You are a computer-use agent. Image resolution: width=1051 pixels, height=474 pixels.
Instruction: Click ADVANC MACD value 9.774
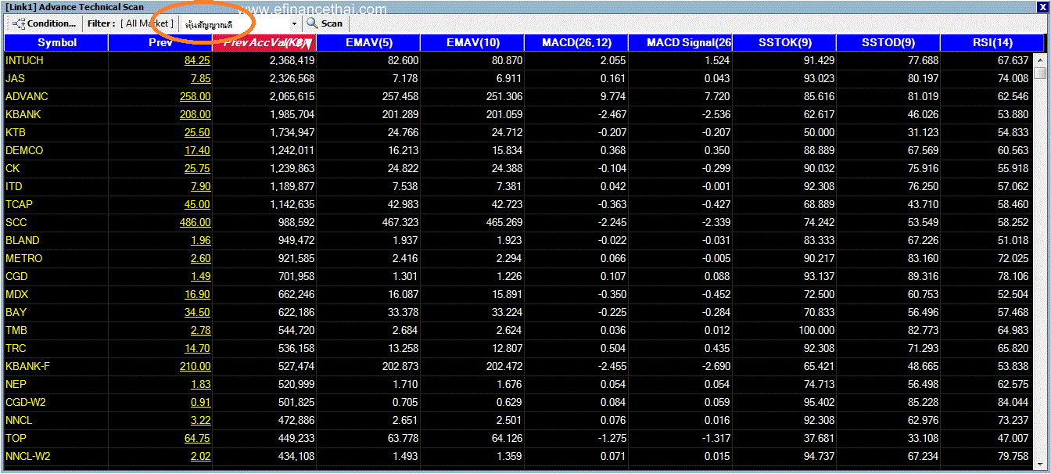point(612,96)
